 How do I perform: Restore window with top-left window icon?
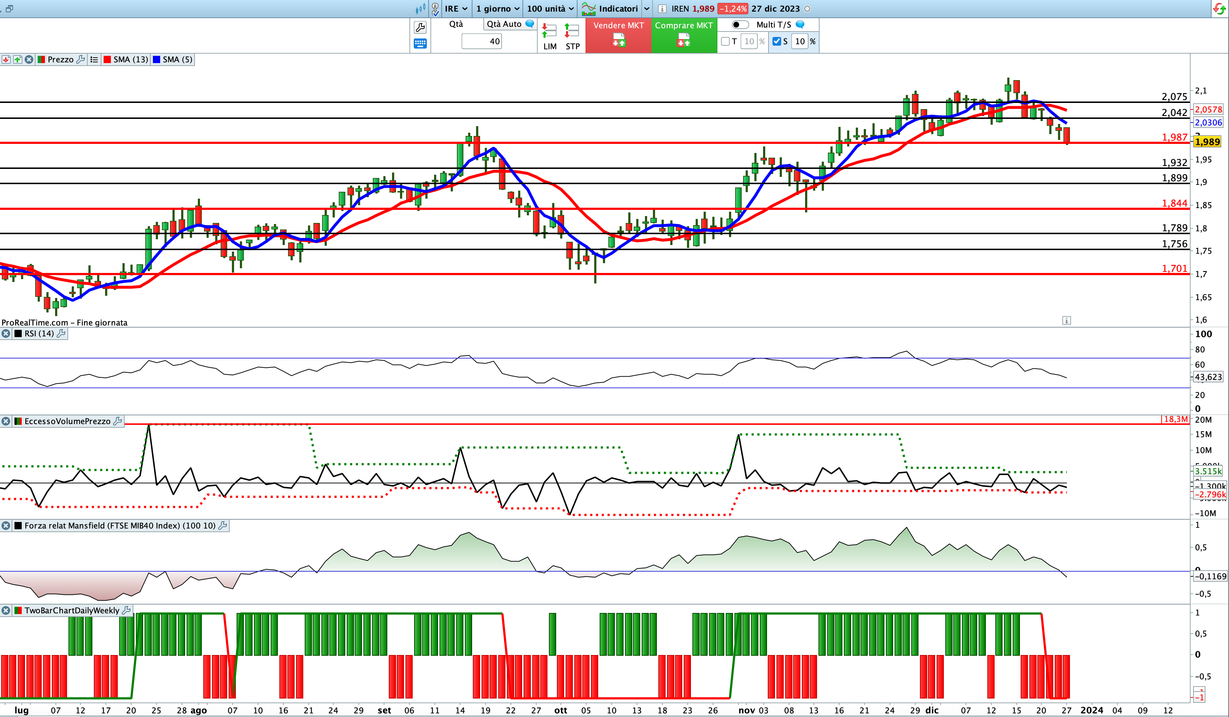tap(9, 9)
